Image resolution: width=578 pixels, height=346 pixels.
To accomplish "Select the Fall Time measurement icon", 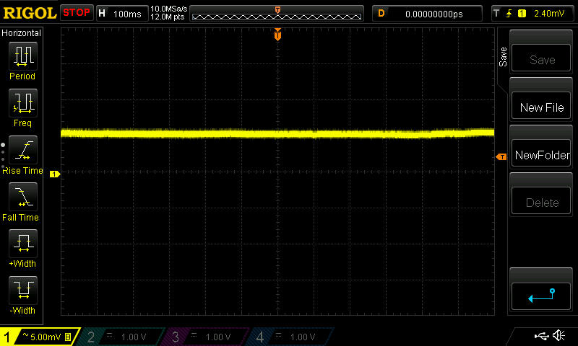I will pos(23,196).
